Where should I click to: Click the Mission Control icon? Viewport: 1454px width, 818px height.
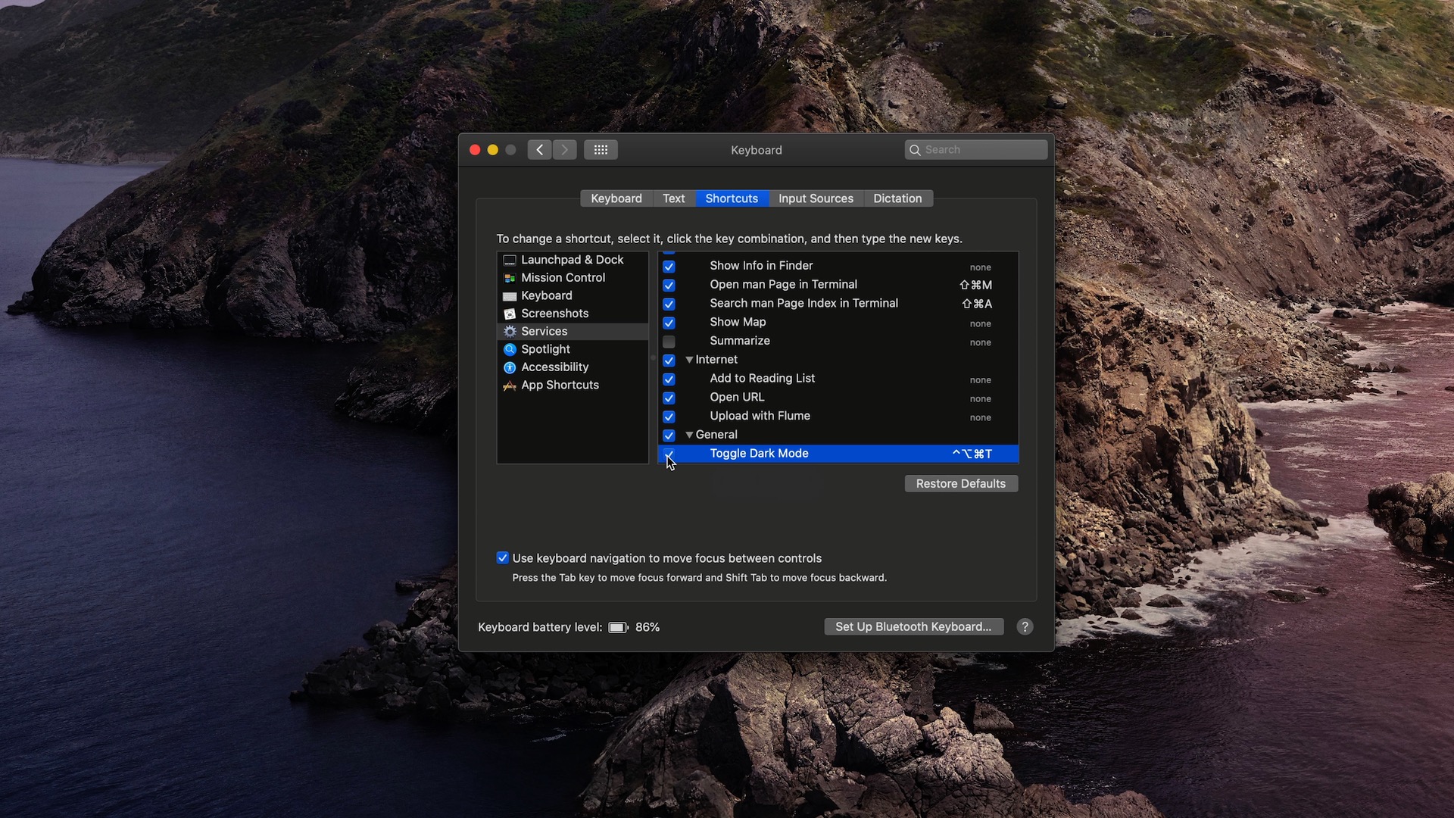click(509, 277)
